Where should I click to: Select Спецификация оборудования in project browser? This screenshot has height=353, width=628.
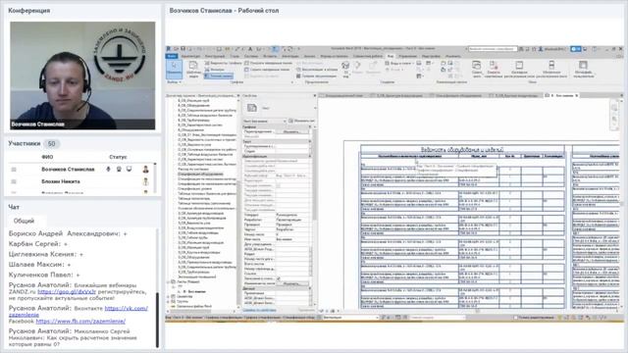(200, 175)
